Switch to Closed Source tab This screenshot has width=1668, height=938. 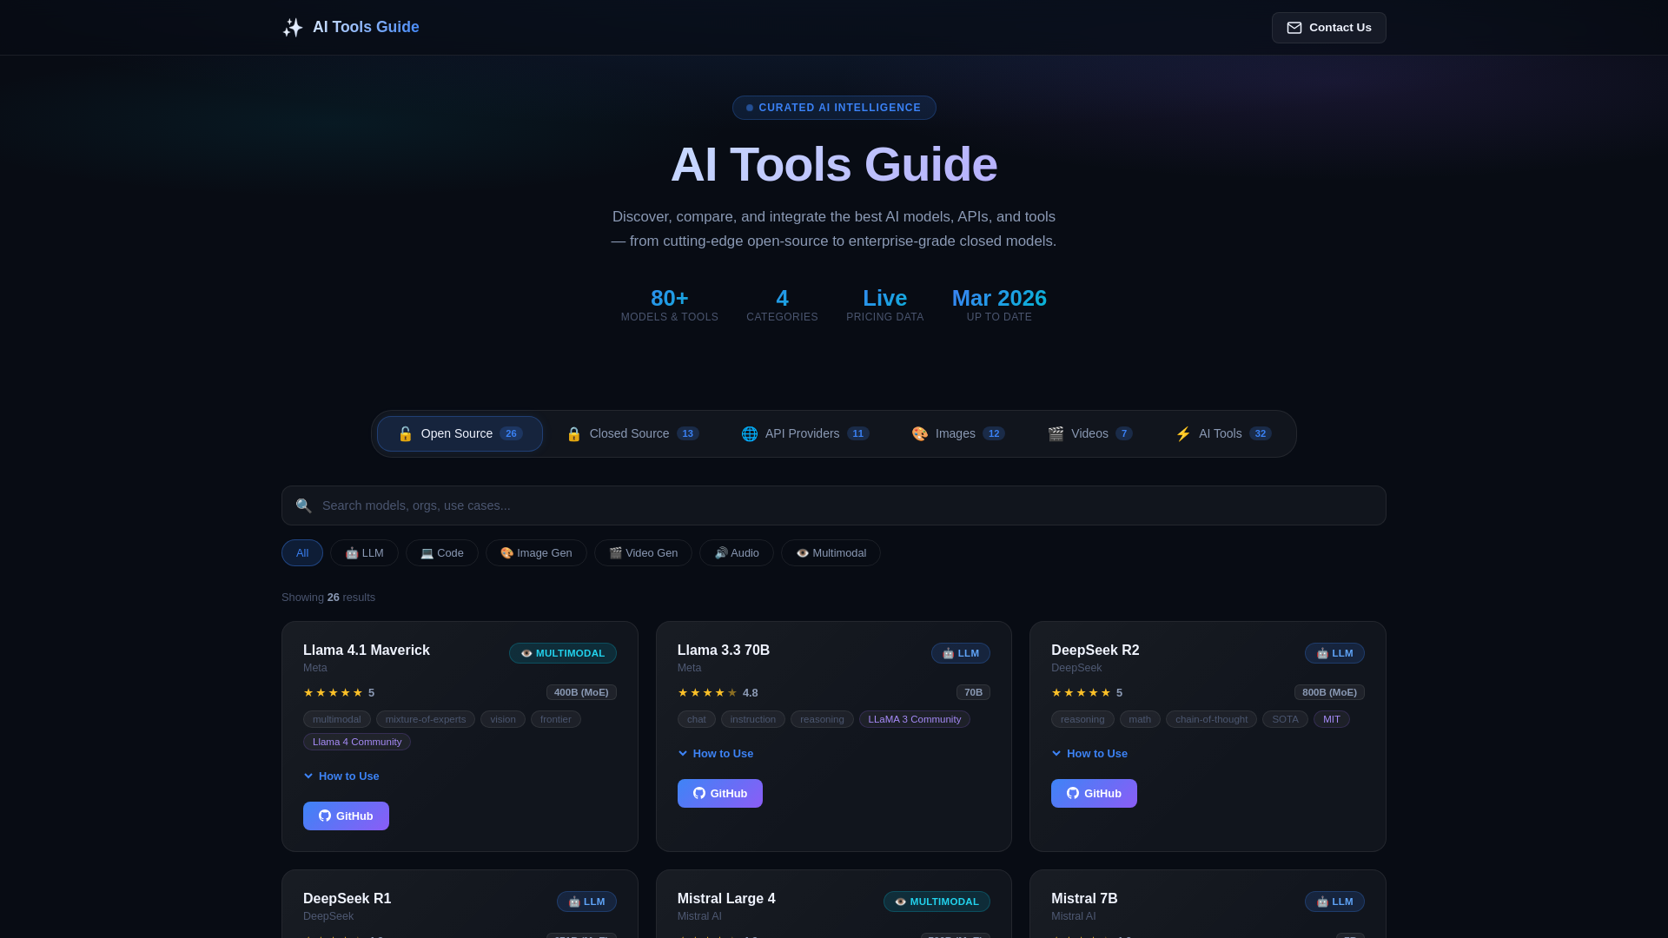click(632, 434)
